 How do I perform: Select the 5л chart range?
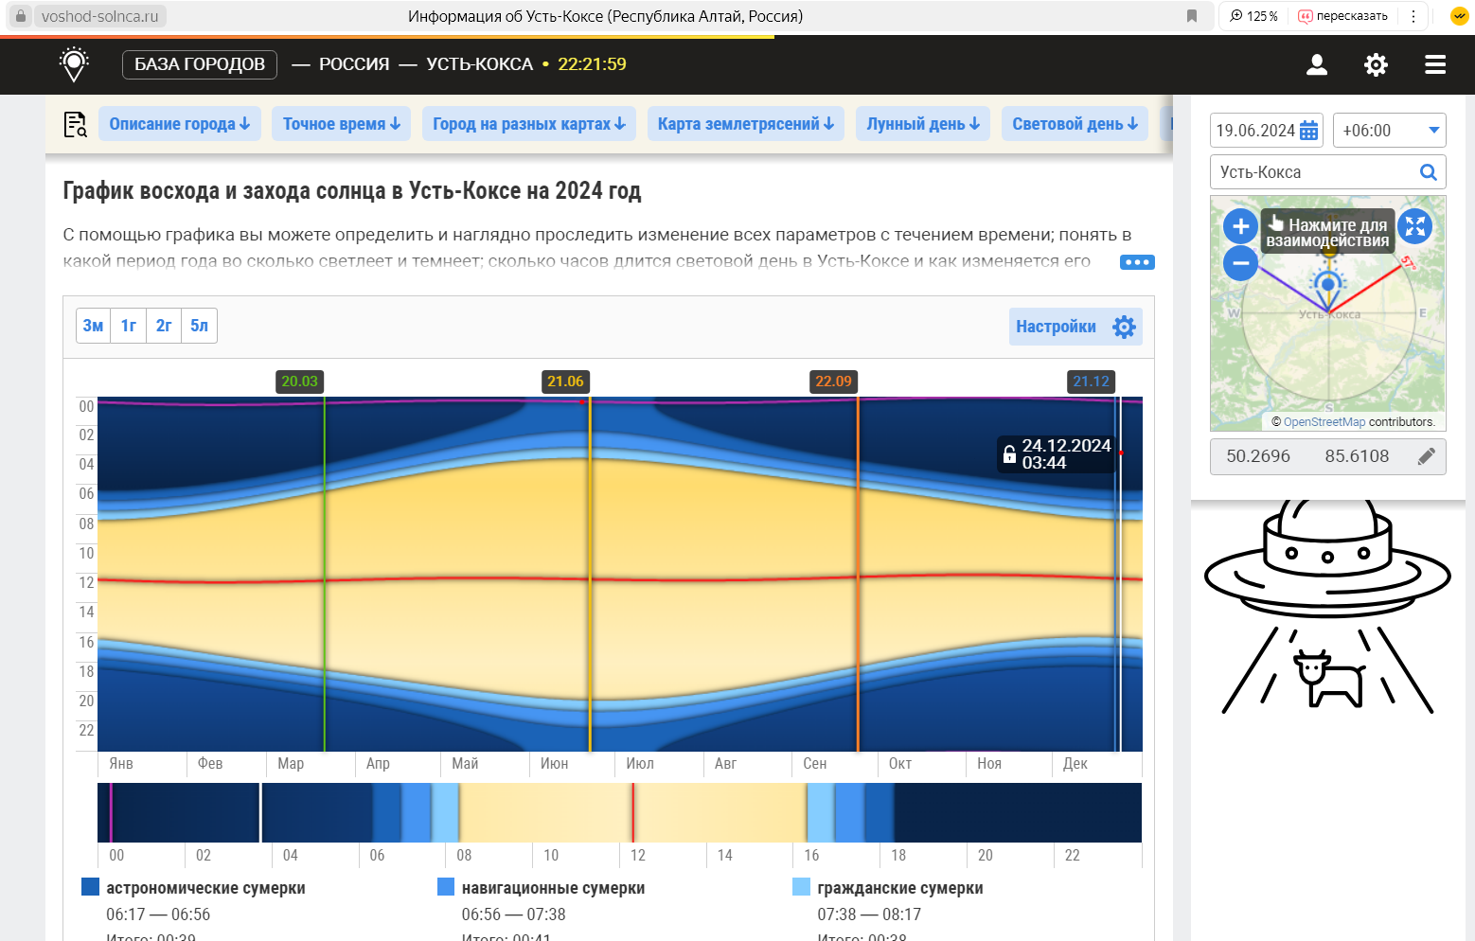coord(199,326)
